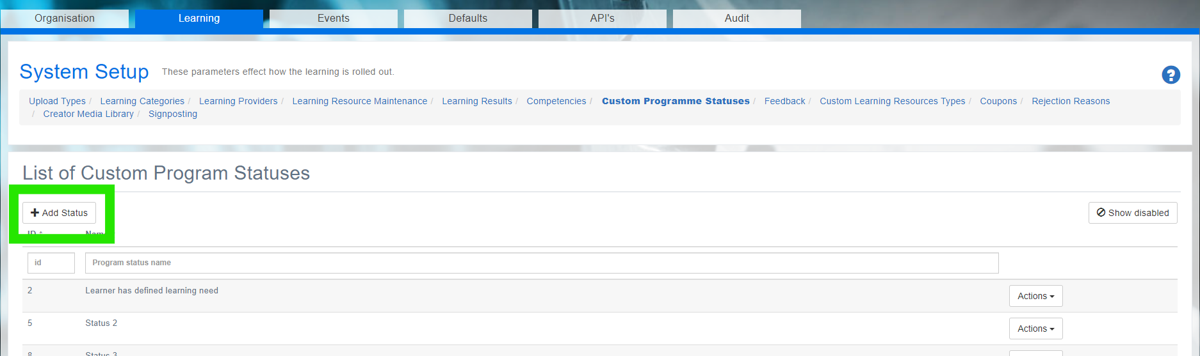Open Actions dropdown for Status 2
The image size is (1200, 356).
1035,329
